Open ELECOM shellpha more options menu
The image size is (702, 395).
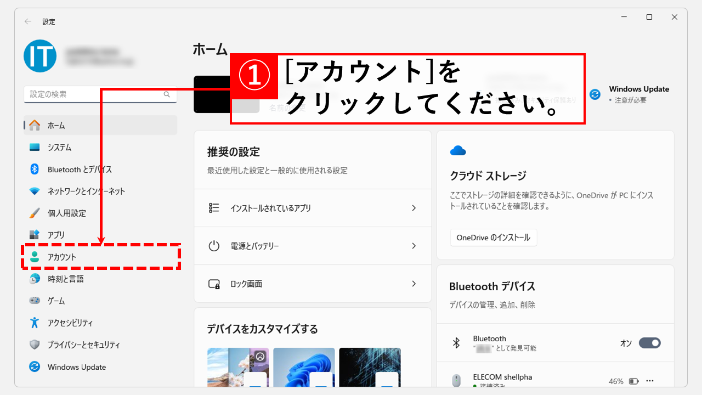click(x=650, y=381)
